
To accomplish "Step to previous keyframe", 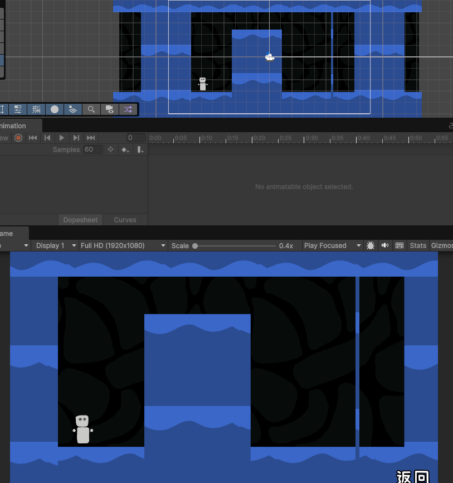I will (x=47, y=138).
